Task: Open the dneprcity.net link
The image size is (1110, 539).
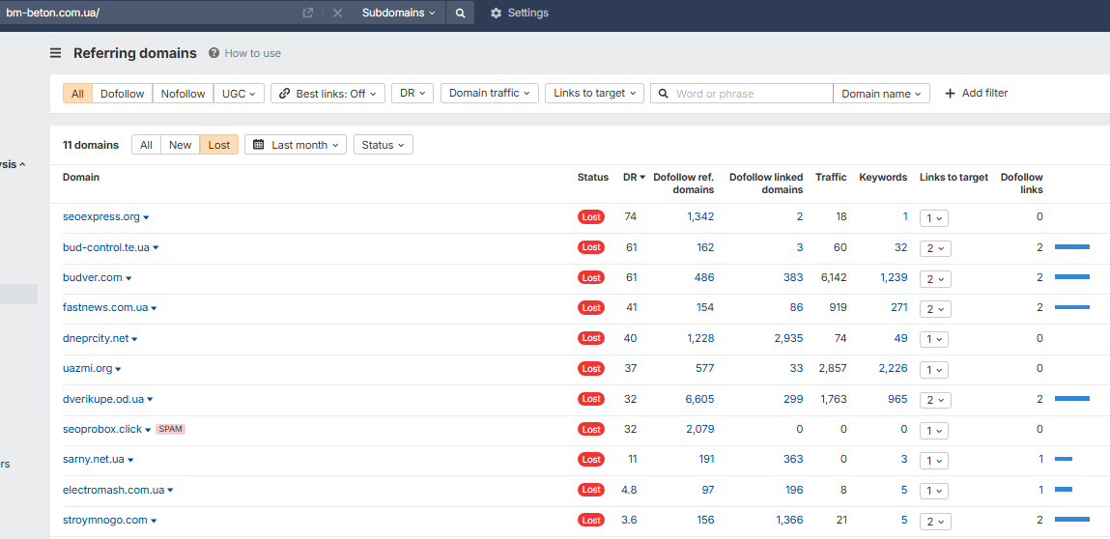Action: [x=96, y=338]
